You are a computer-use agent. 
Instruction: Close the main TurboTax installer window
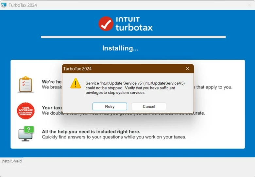point(249,5)
